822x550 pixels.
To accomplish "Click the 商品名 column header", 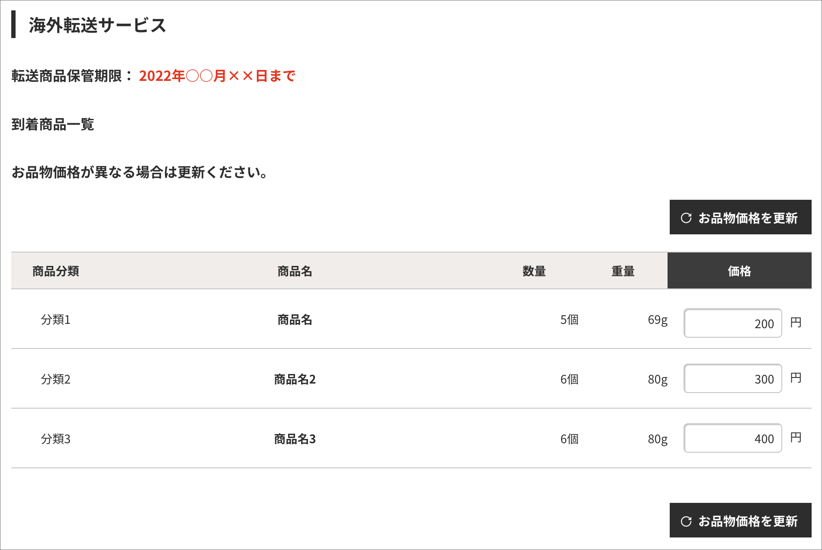I will tap(295, 271).
